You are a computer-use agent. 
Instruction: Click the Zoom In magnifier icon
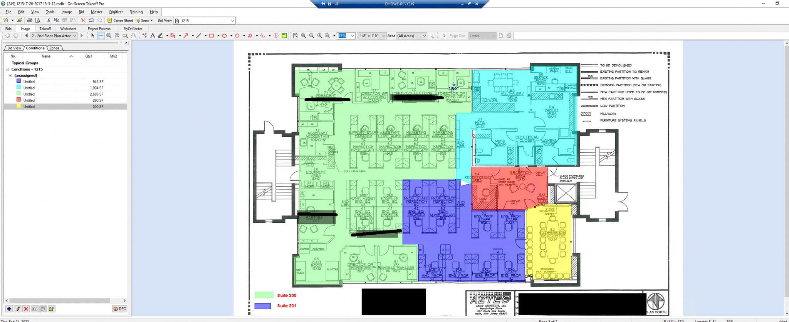(304, 36)
